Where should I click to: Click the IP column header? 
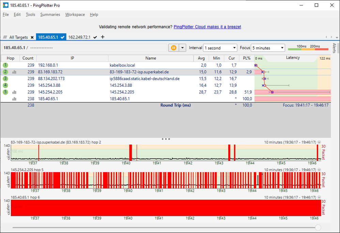pyautogui.click(x=72, y=58)
